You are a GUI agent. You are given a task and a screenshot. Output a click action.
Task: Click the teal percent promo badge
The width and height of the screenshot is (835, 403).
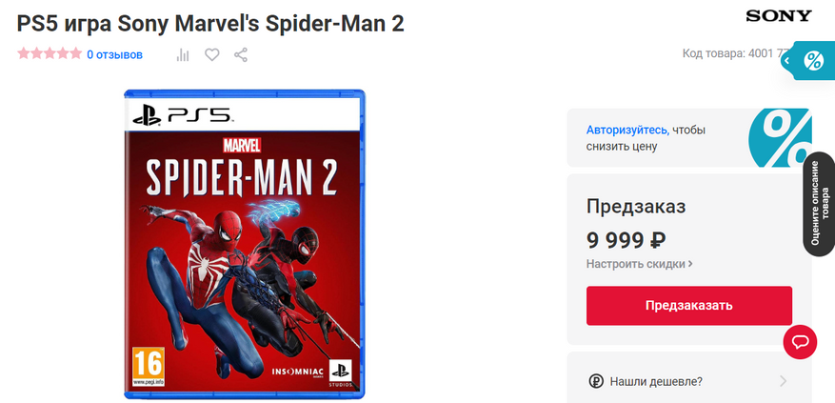(x=814, y=61)
